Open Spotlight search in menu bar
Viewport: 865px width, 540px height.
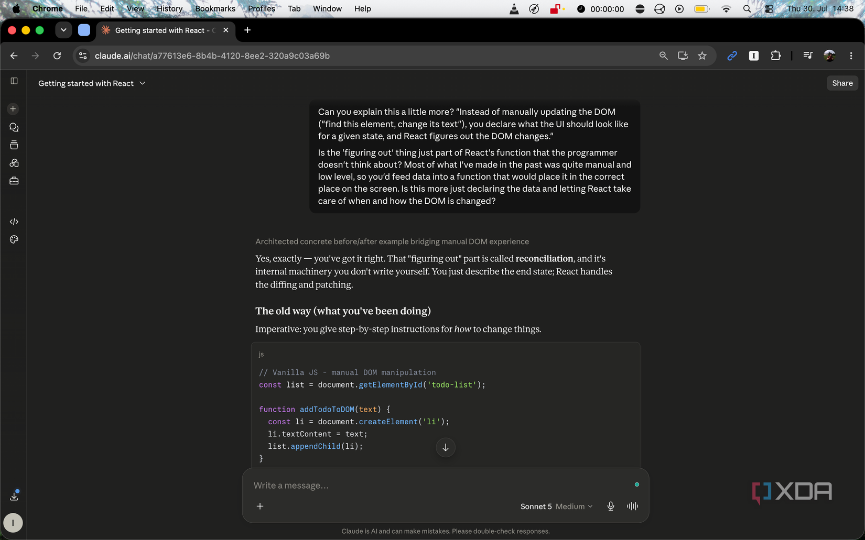747,8
